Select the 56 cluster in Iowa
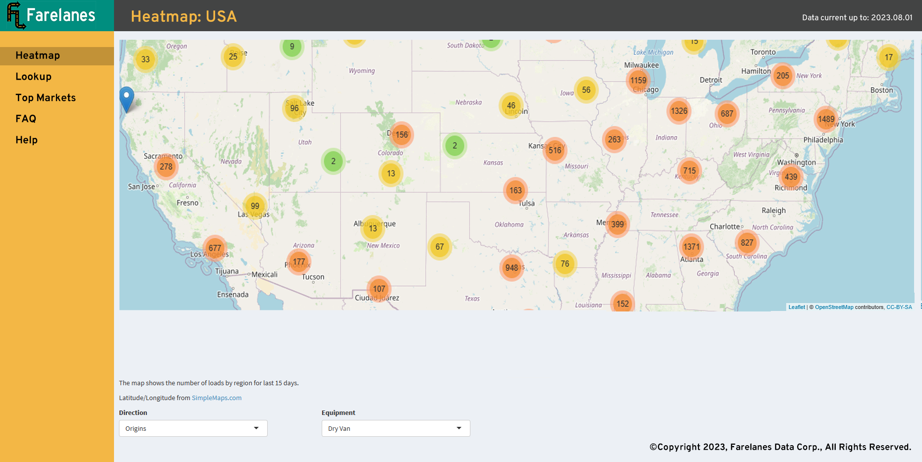Viewport: 922px width, 462px height. coord(586,90)
